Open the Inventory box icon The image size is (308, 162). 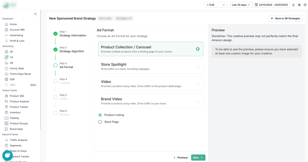[6, 112]
